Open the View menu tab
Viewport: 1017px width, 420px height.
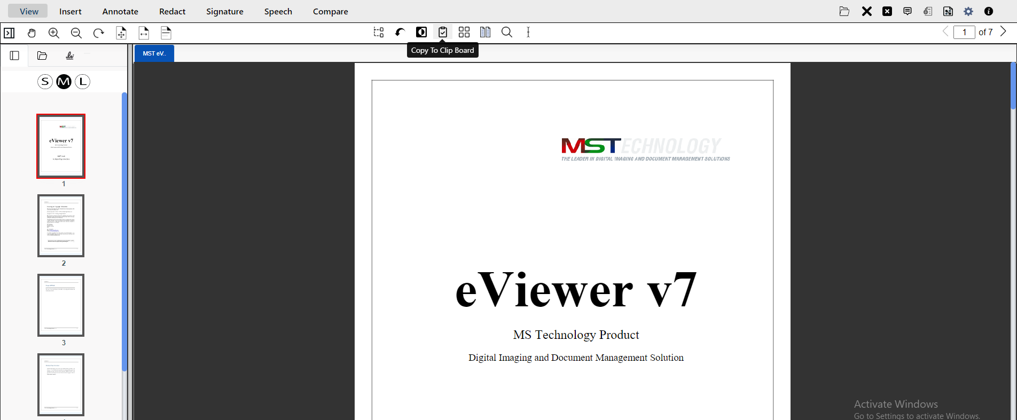tap(29, 11)
